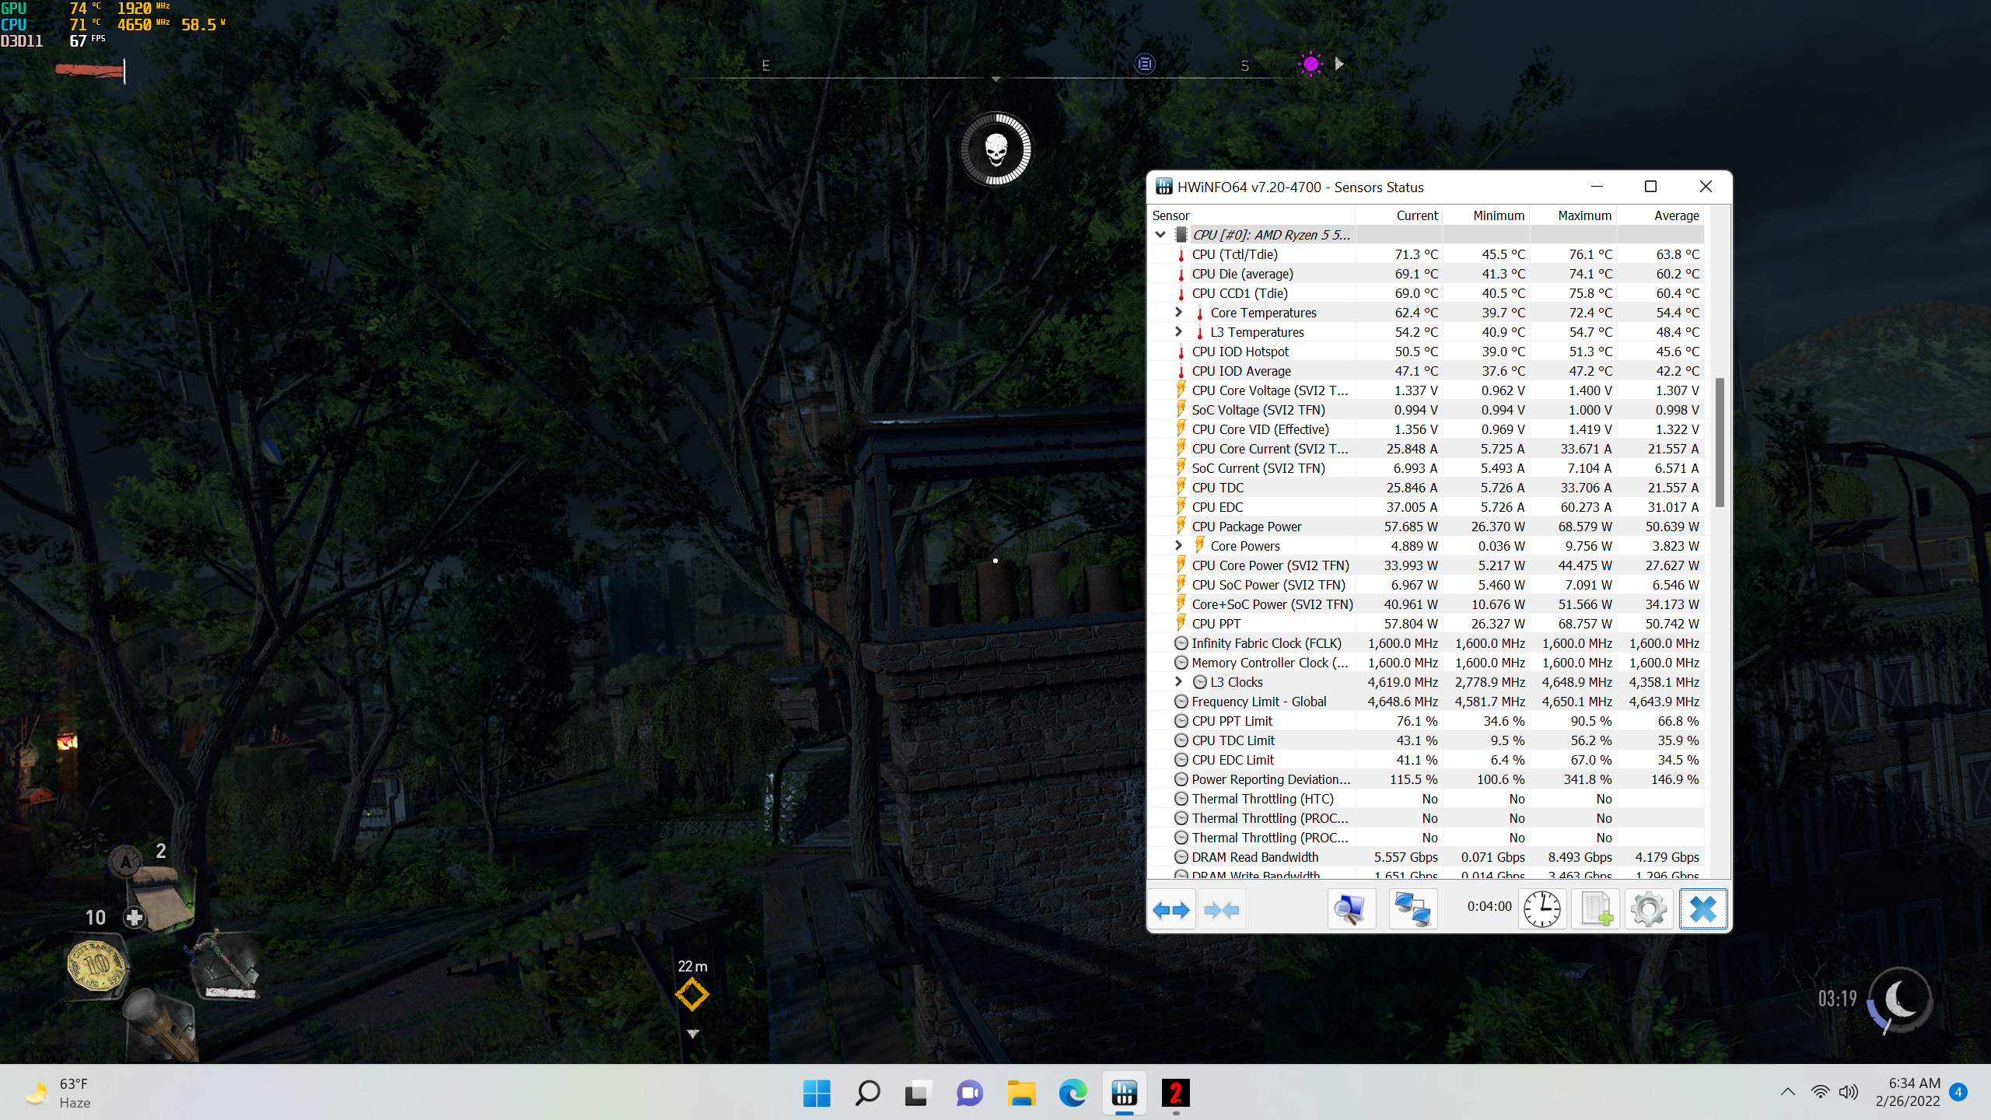Select the SoC Current (SVI2 TFN) row
The image size is (1991, 1120).
[x=1426, y=468]
